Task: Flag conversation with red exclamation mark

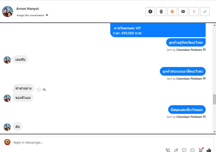Action: pos(194,11)
